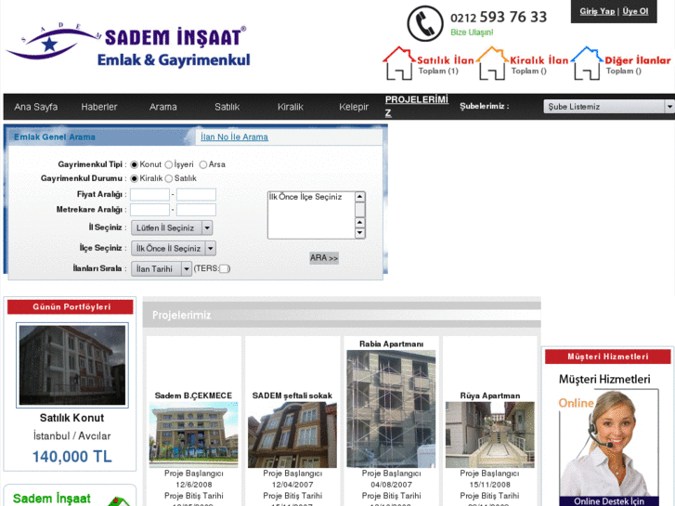Screen dimensions: 675x506
Task: Open the Kiralık menu item
Action: click(290, 107)
